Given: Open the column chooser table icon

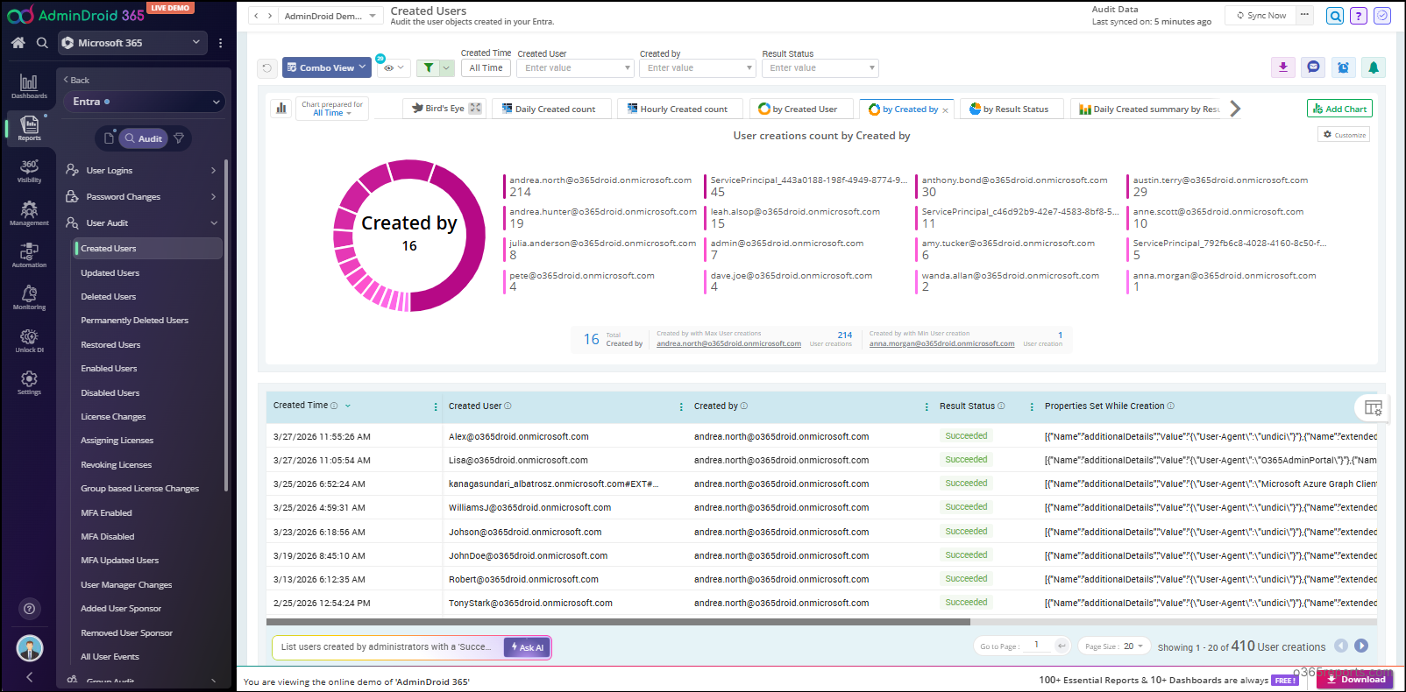Looking at the screenshot, I should click(x=1373, y=407).
